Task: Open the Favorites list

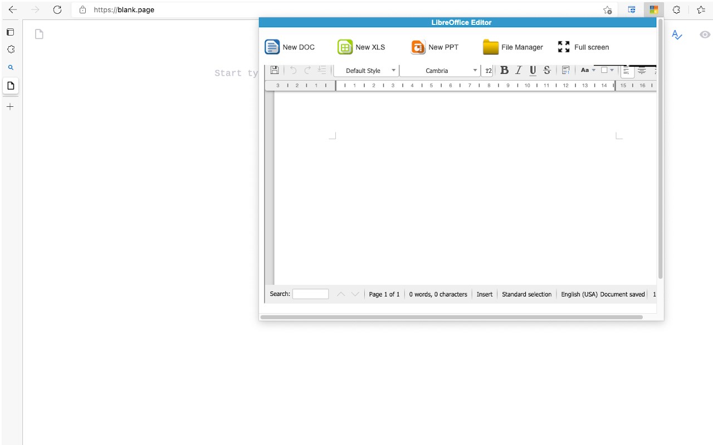Action: (x=701, y=9)
